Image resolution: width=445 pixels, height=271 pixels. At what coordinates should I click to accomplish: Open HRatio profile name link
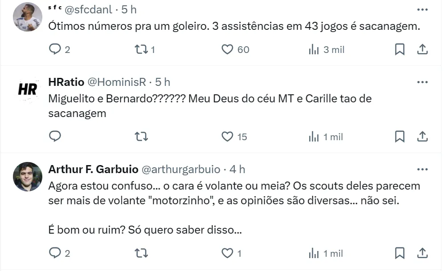tap(66, 82)
